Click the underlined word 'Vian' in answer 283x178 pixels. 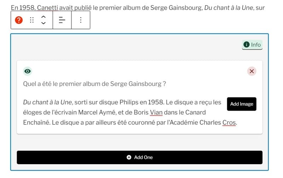point(156,112)
